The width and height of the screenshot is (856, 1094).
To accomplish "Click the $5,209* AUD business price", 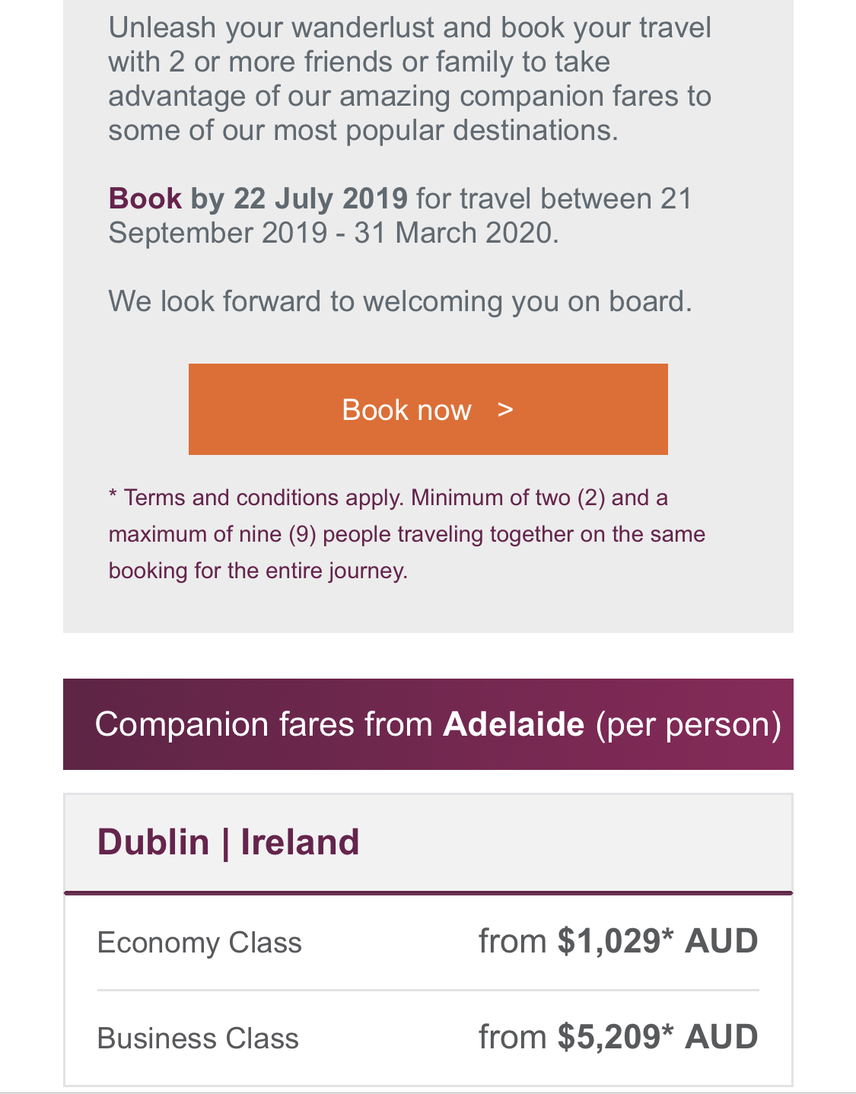I will click(x=657, y=1037).
